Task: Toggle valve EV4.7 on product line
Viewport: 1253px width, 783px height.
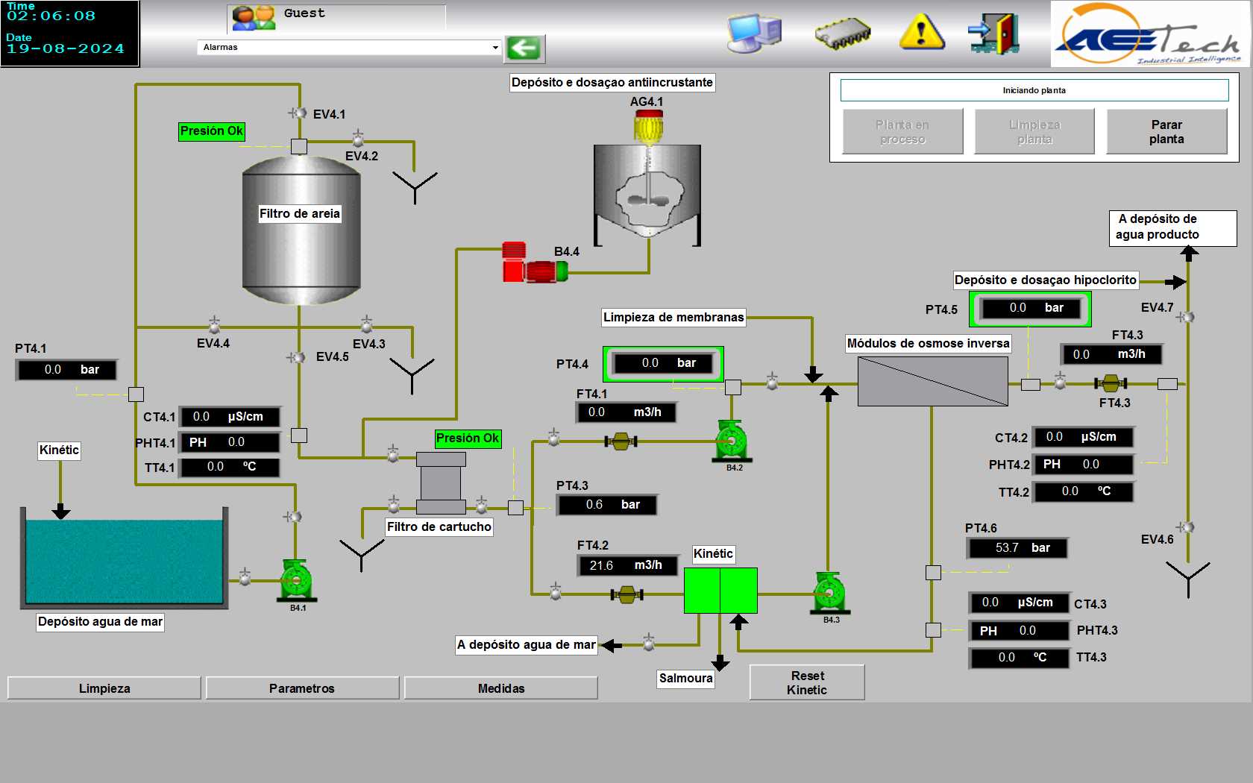Action: tap(1187, 317)
